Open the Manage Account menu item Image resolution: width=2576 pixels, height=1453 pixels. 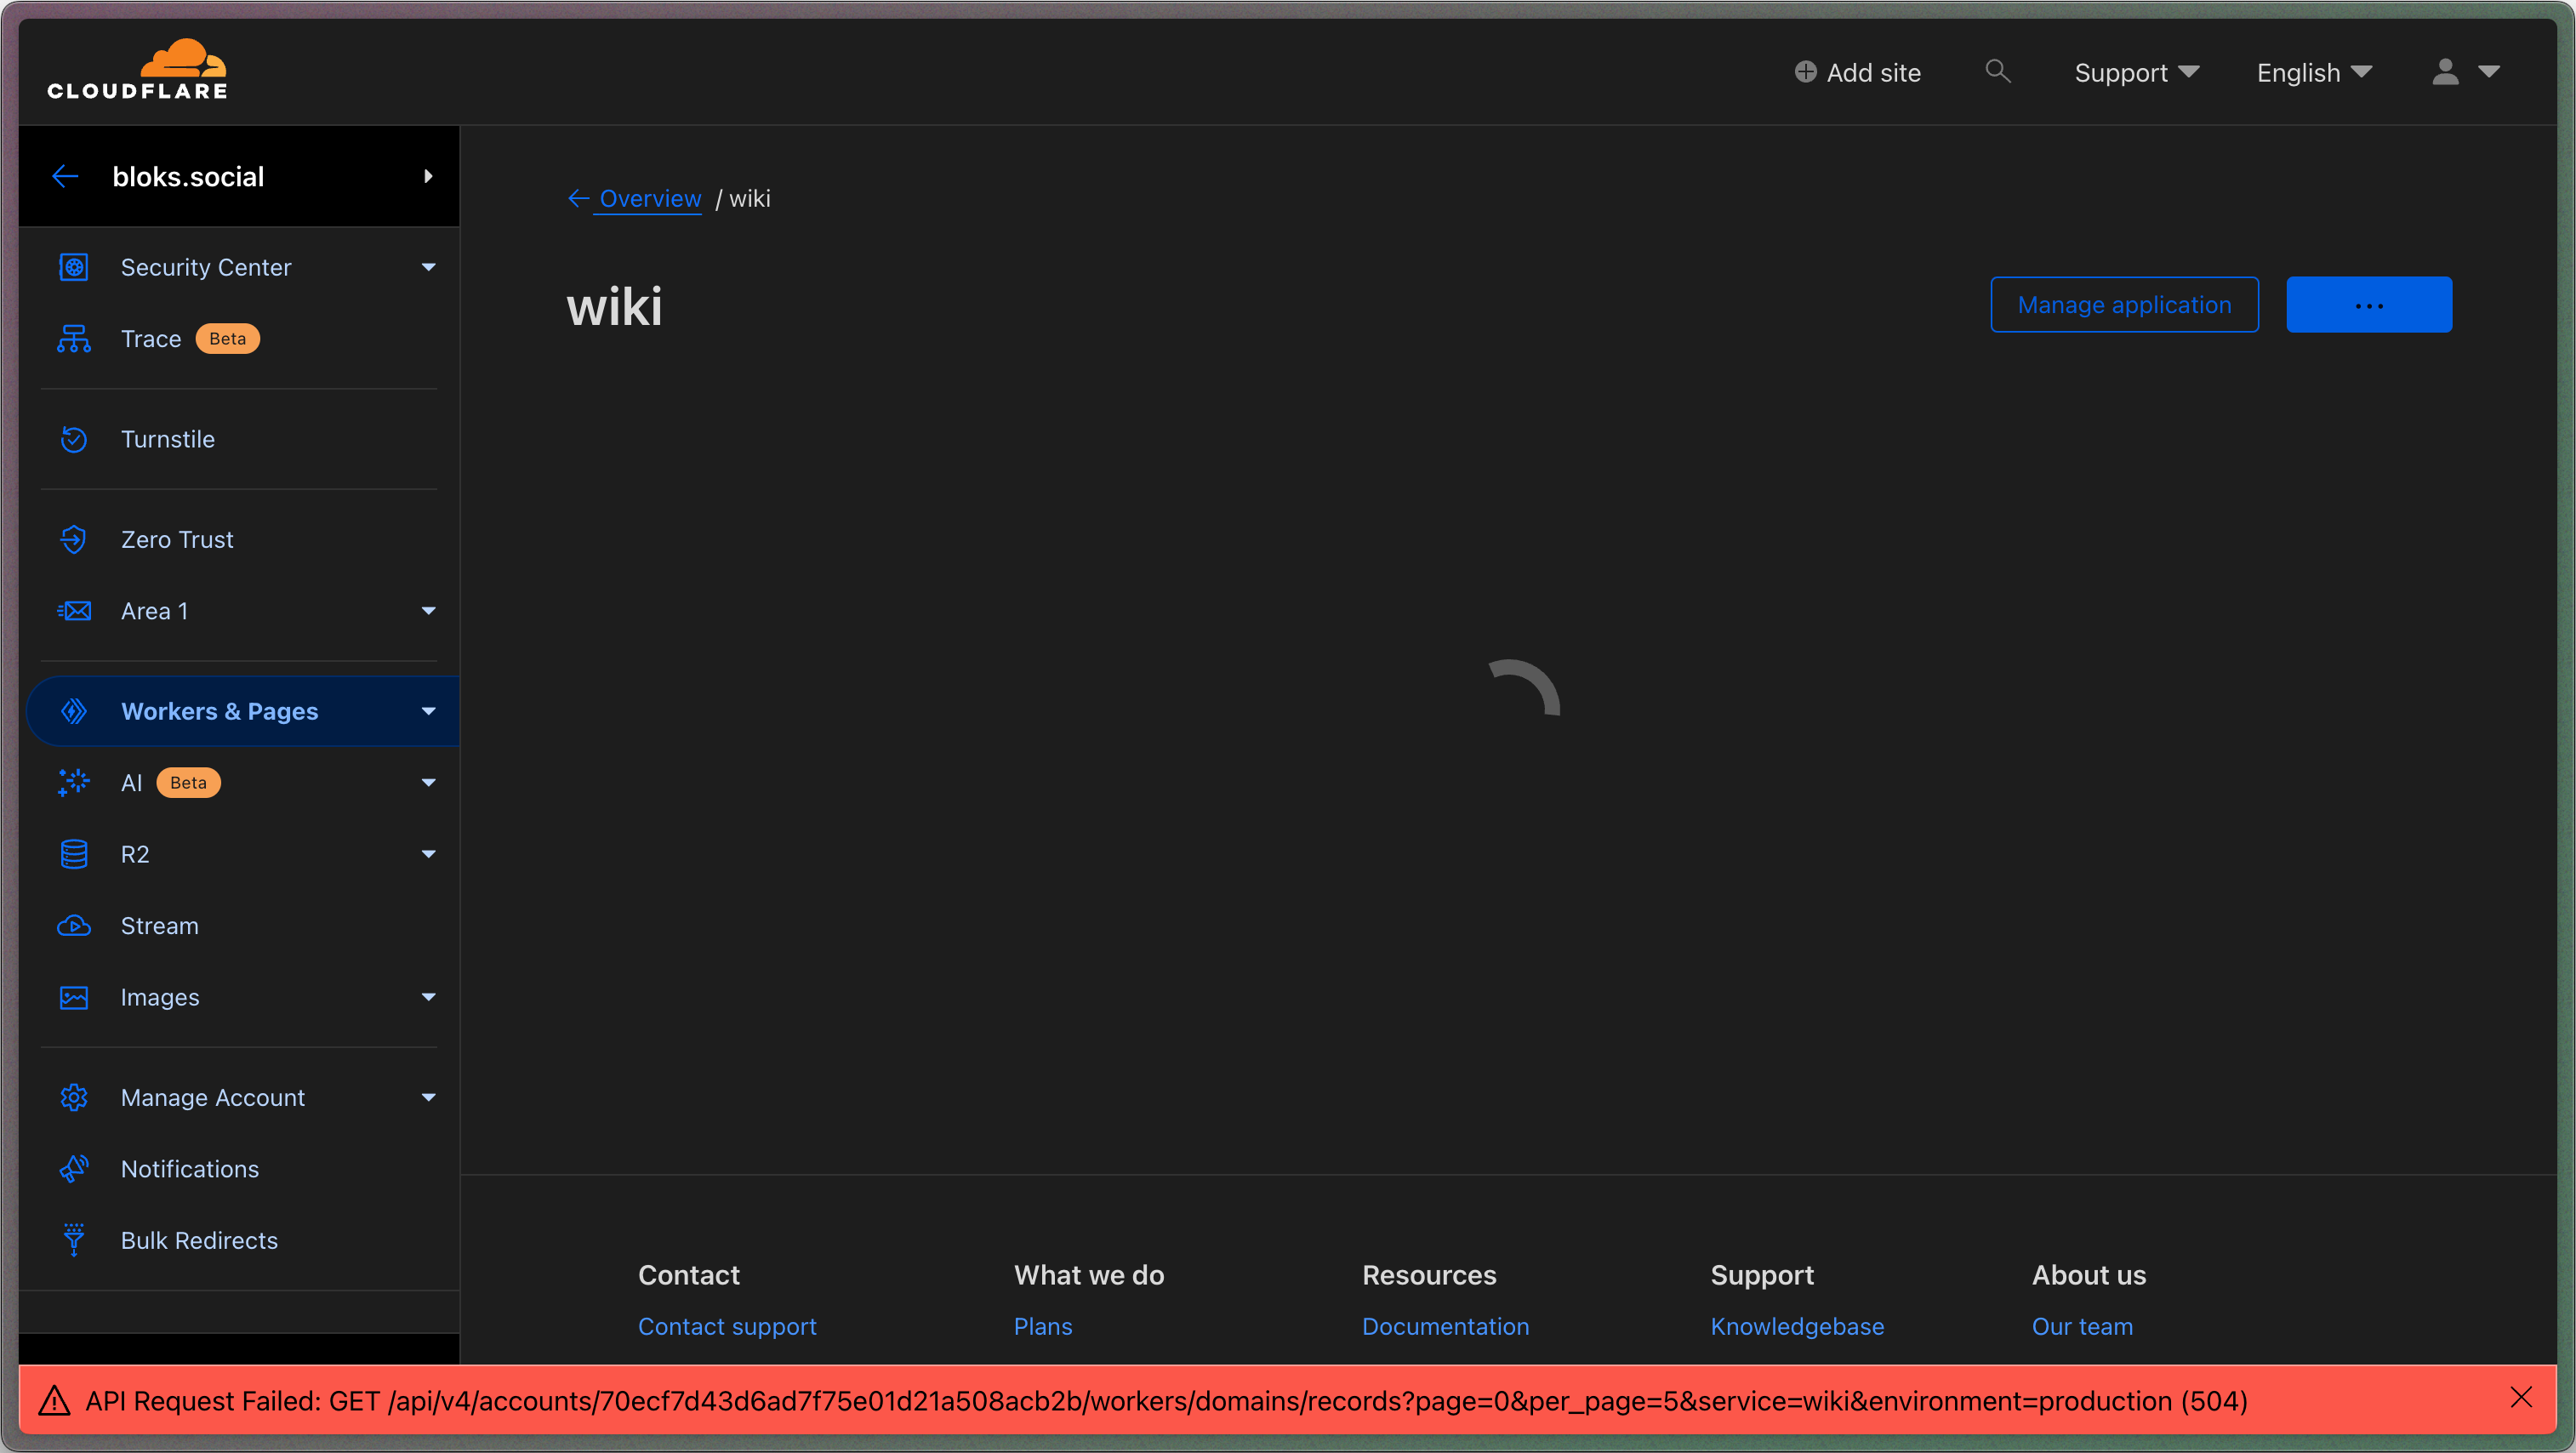coord(212,1097)
